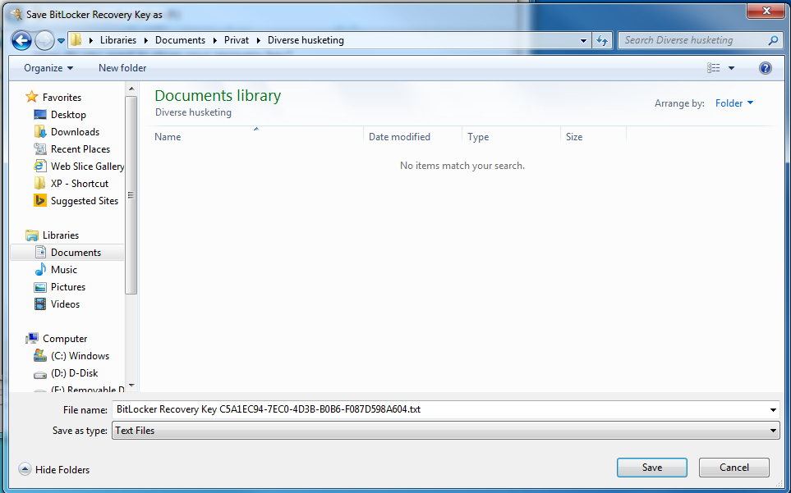Image resolution: width=791 pixels, height=493 pixels.
Task: Select the Videos library
Action: 65,304
